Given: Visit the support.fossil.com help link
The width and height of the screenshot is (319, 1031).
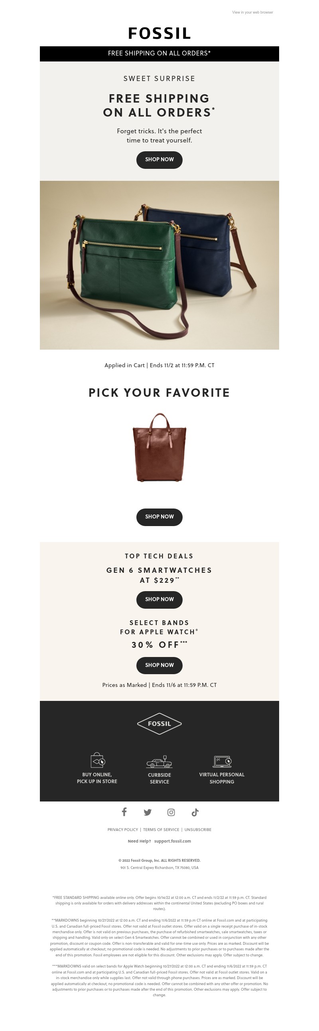Looking at the screenshot, I should point(173,841).
